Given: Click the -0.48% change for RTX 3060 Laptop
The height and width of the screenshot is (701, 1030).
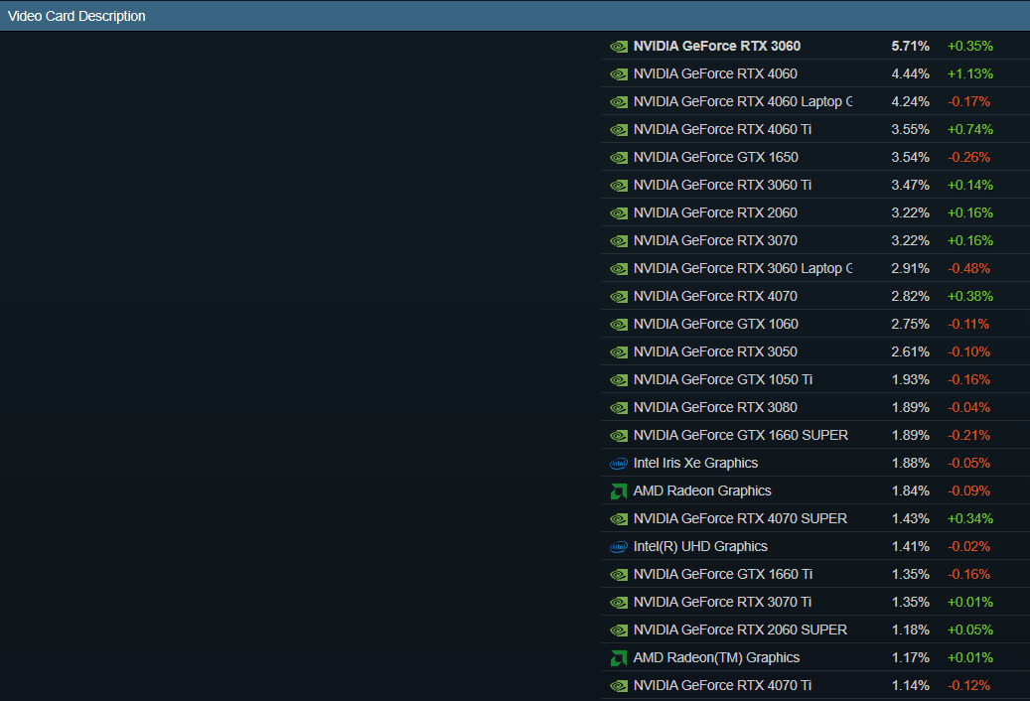Looking at the screenshot, I should (968, 268).
